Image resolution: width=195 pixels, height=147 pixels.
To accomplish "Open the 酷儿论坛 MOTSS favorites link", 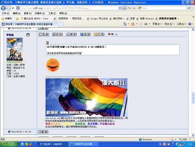I will tap(36, 19).
